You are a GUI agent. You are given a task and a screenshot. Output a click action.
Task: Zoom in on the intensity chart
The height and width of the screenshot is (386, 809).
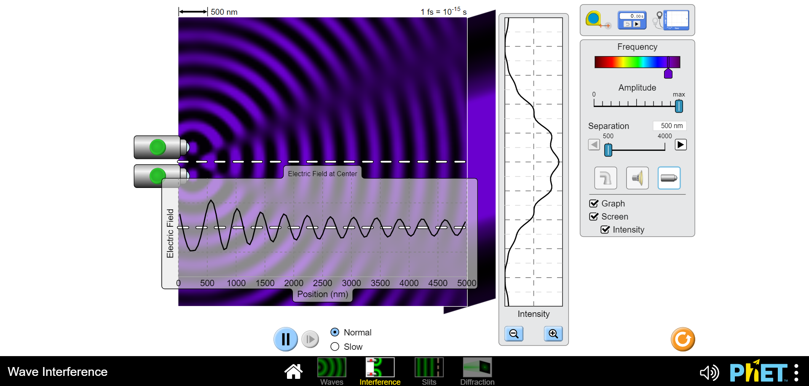coord(553,334)
